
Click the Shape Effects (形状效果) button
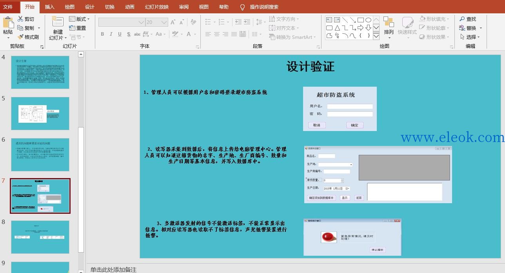(x=434, y=37)
